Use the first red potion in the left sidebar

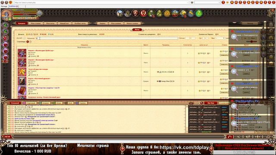(5, 38)
